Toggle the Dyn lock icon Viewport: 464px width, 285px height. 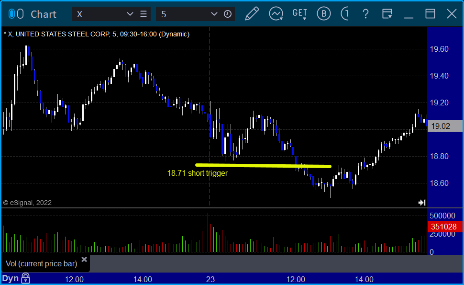coord(25,278)
